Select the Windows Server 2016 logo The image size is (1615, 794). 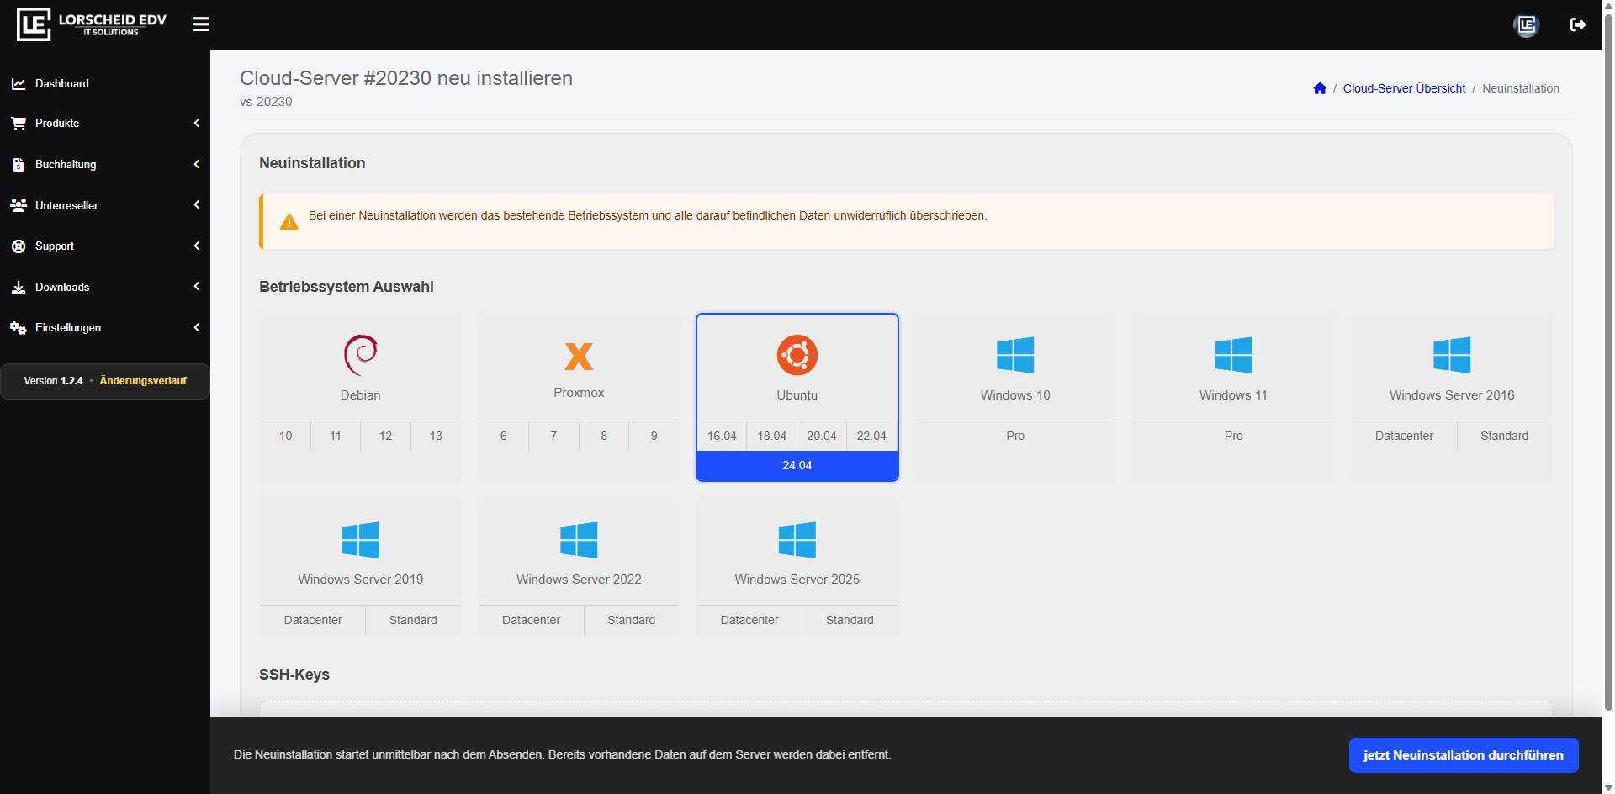coord(1452,355)
